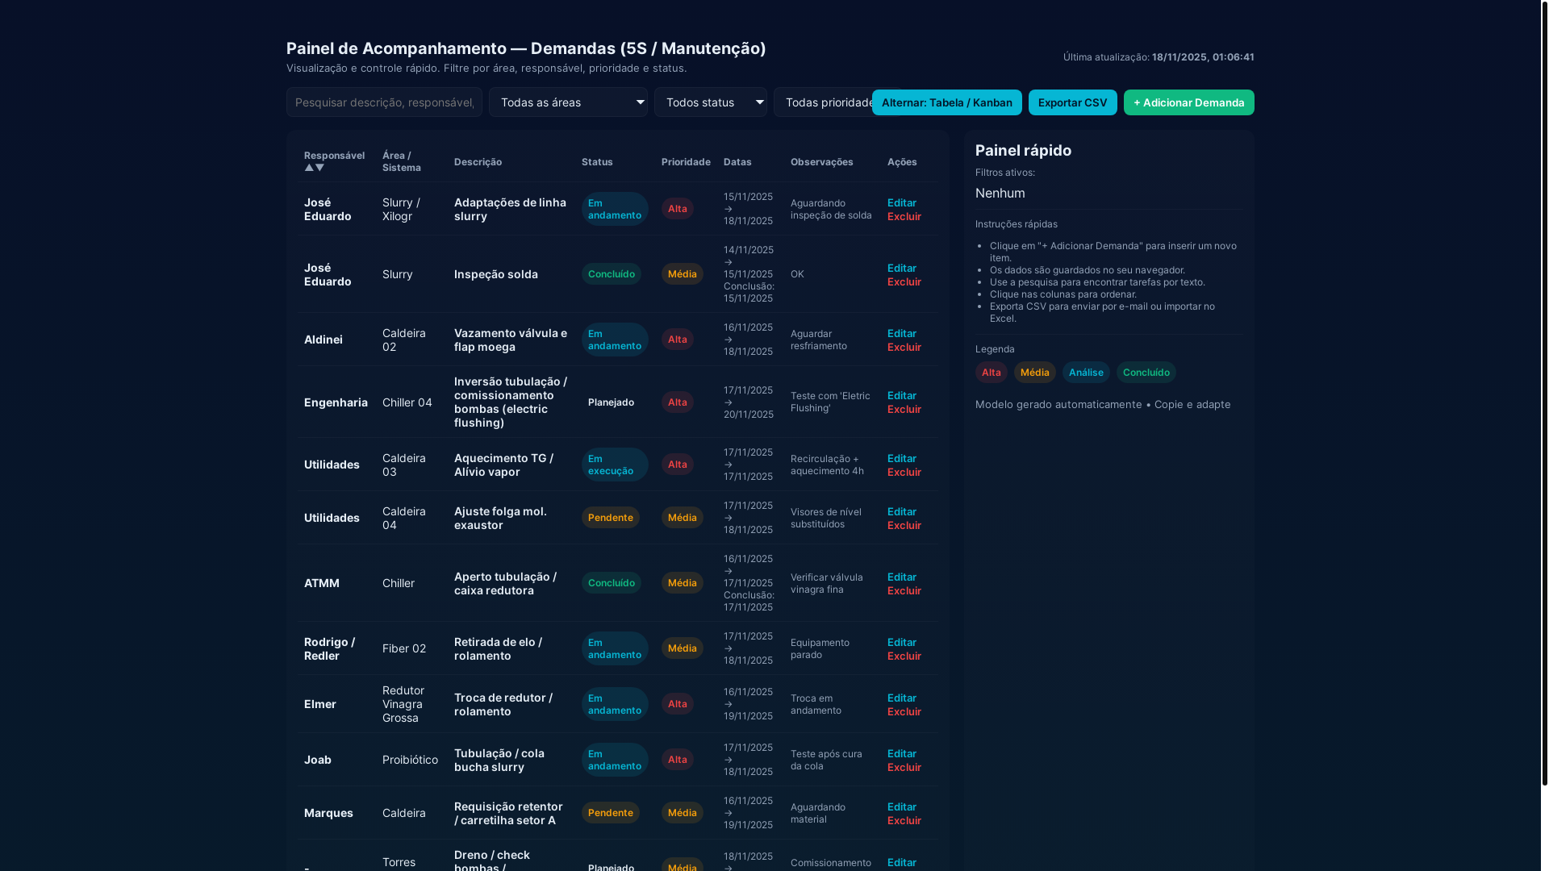Click the Nenhum active filters text
This screenshot has height=871, width=1549.
click(x=1000, y=193)
